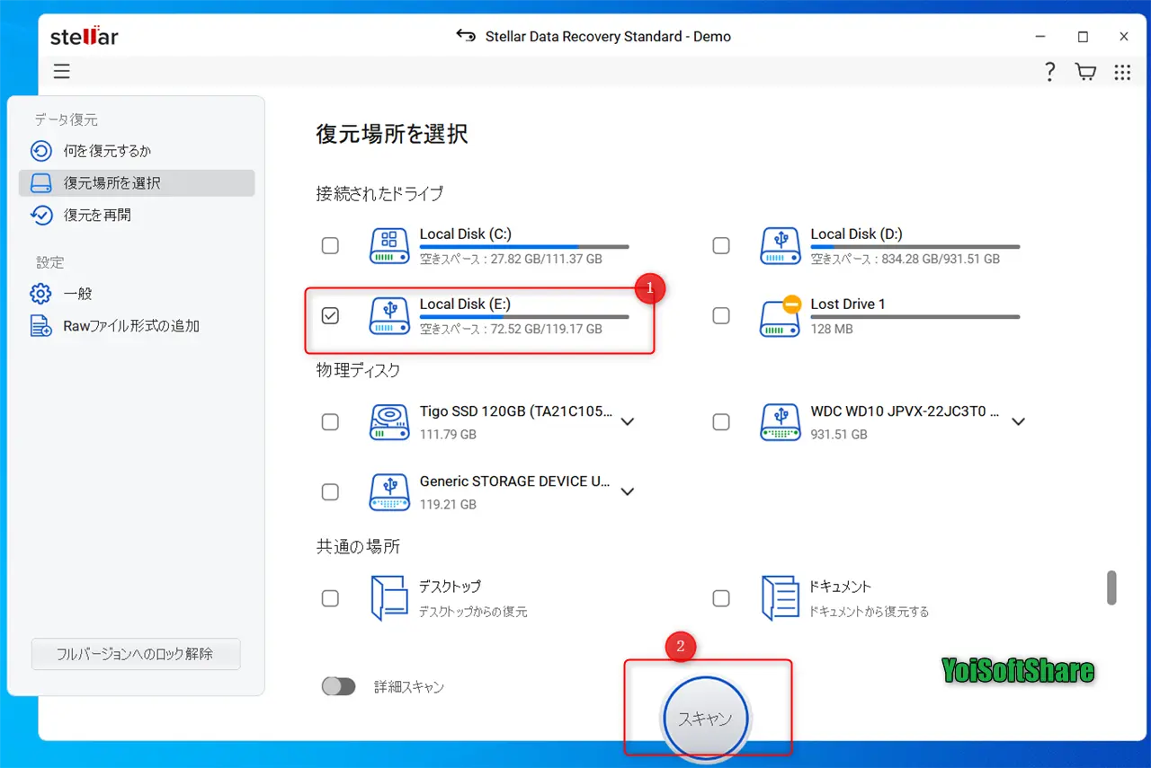Viewport: 1151px width, 768px height.
Task: Select 復元場所を選択 in the sidebar
Action: 137,183
